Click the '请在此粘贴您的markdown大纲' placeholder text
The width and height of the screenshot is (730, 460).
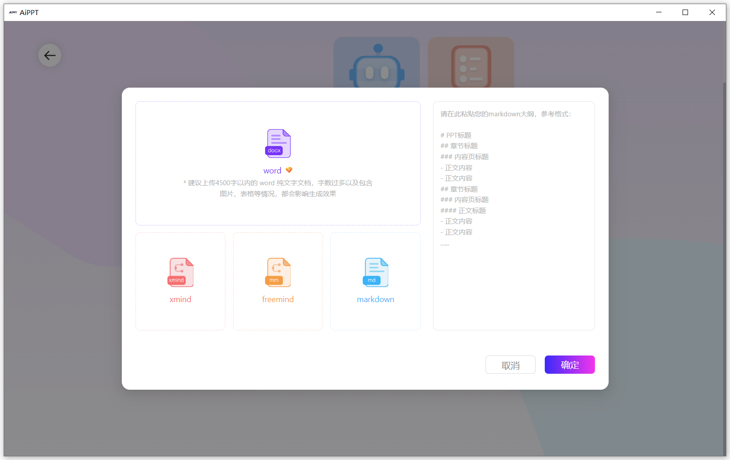pyautogui.click(x=506, y=114)
